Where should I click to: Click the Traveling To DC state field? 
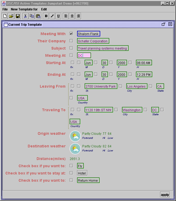pos(155,110)
